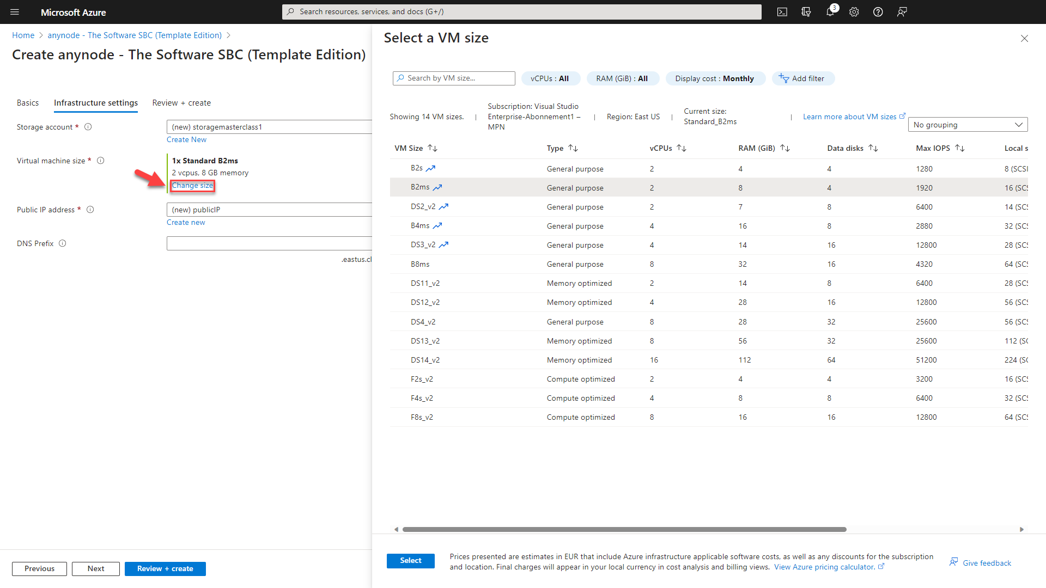The width and height of the screenshot is (1046, 588).
Task: Click the right scroll arrow of the table
Action: tap(1021, 529)
